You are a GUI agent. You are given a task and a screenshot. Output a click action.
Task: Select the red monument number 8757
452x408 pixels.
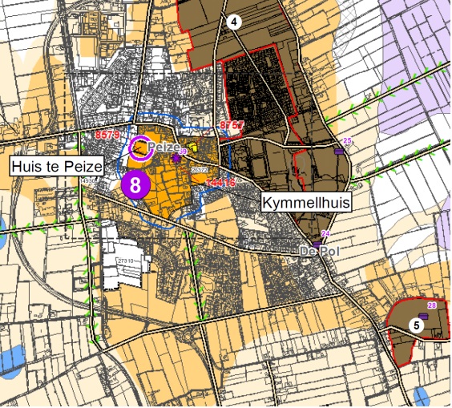[x=232, y=125]
